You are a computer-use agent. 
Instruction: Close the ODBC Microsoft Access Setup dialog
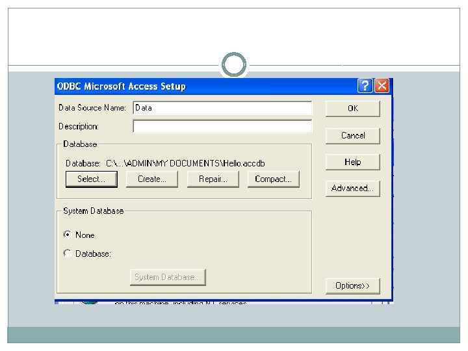click(x=382, y=86)
